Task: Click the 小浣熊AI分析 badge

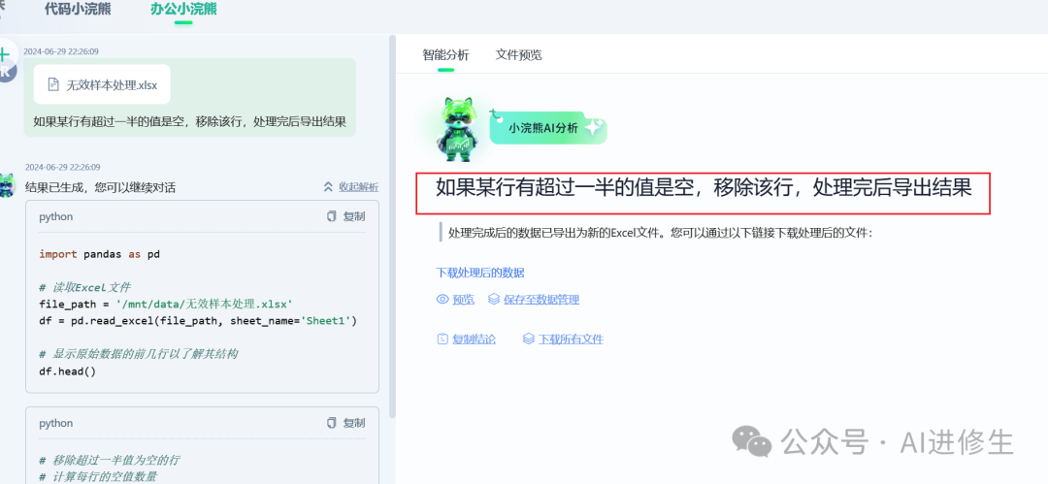Action: [x=547, y=128]
